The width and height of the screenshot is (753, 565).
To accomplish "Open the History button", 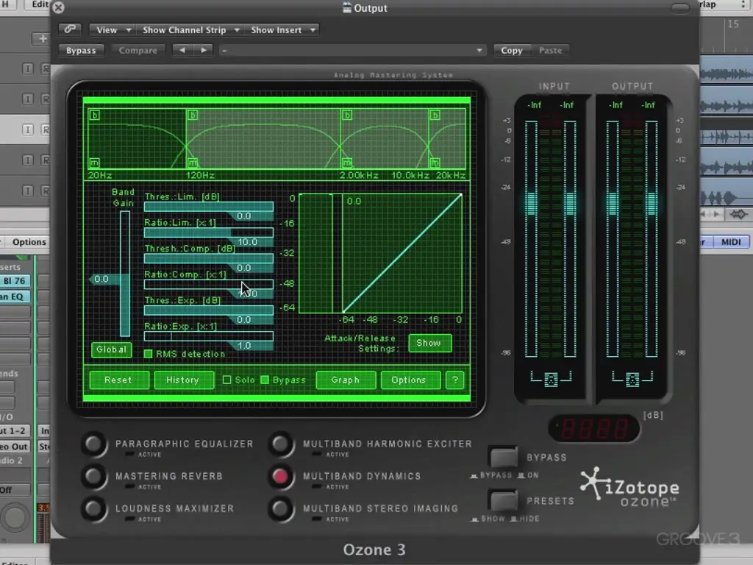I will pyautogui.click(x=183, y=380).
